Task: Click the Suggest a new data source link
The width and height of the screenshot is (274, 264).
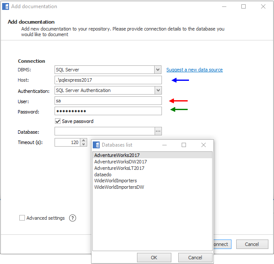Action: pyautogui.click(x=194, y=70)
